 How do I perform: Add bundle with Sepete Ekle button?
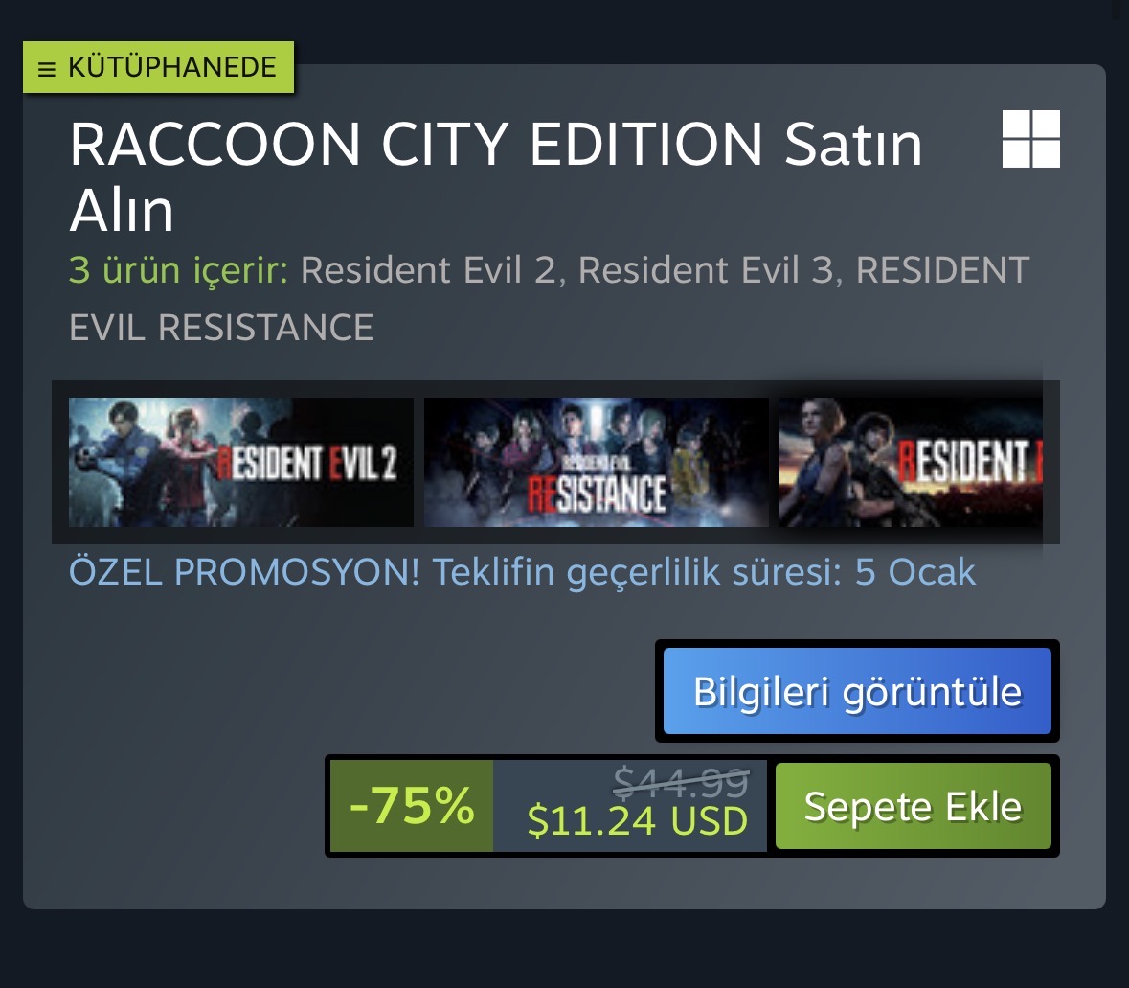913,806
